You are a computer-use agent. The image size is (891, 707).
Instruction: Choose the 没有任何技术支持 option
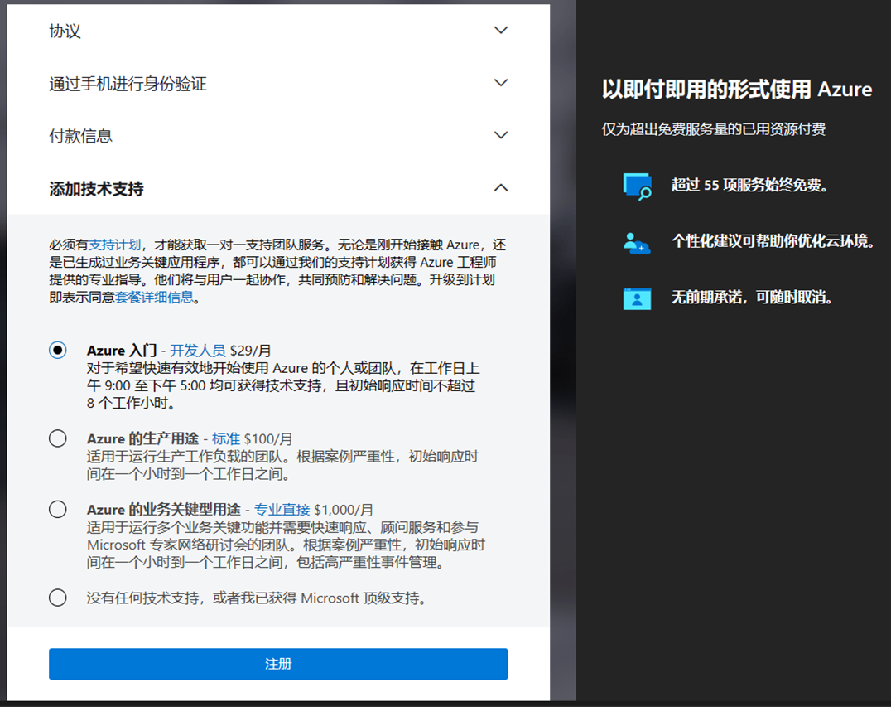point(57,597)
